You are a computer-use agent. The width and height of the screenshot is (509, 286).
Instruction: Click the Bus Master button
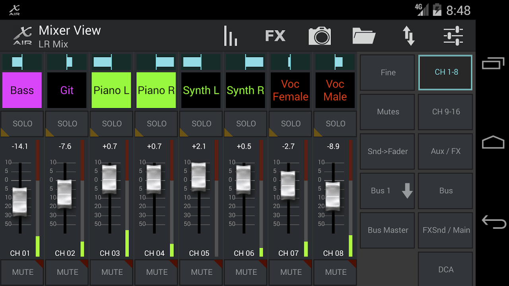pyautogui.click(x=387, y=230)
